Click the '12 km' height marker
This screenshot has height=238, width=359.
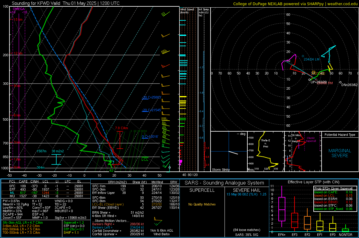pyautogui.click(x=18, y=53)
